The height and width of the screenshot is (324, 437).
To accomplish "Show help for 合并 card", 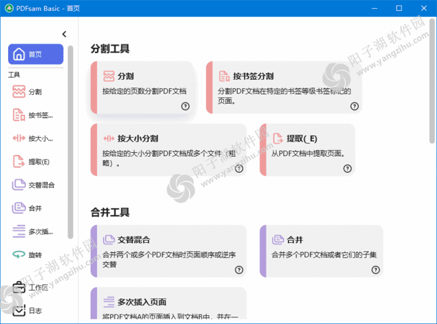I will tap(376, 269).
